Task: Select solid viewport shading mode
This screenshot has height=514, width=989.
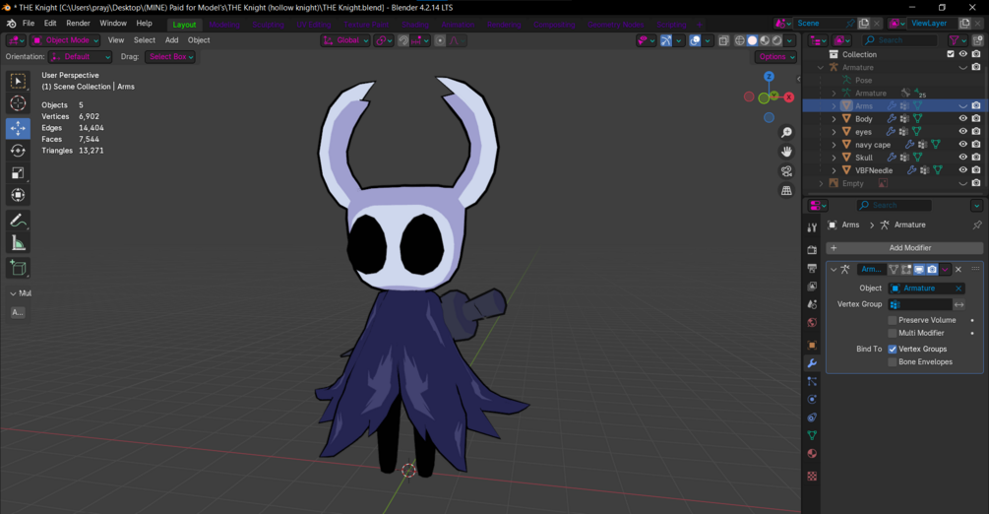Action: [x=752, y=40]
